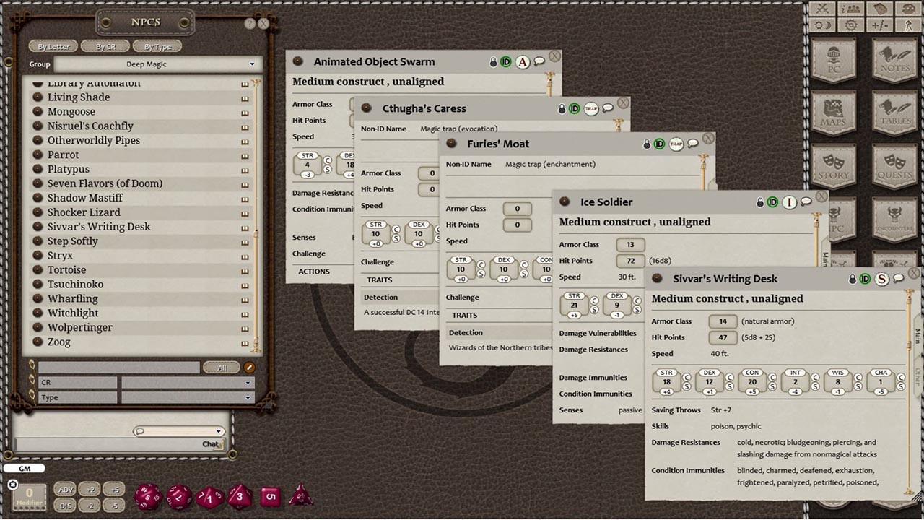Screen dimensions: 924x520
Task: Switch to the By CR tab
Action: (105, 45)
